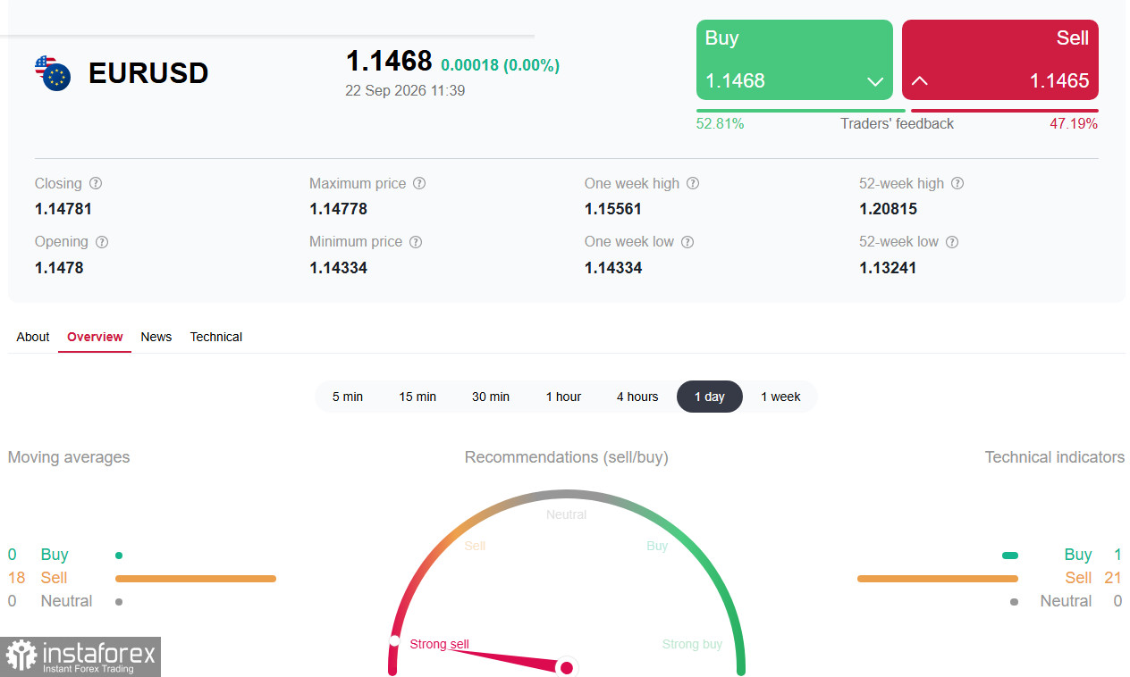
Task: Click the up chevron in Sell button
Action: [x=919, y=81]
